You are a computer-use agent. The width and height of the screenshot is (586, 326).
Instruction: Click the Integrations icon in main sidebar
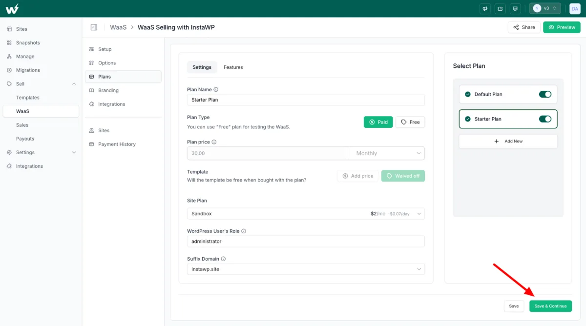pyautogui.click(x=9, y=166)
